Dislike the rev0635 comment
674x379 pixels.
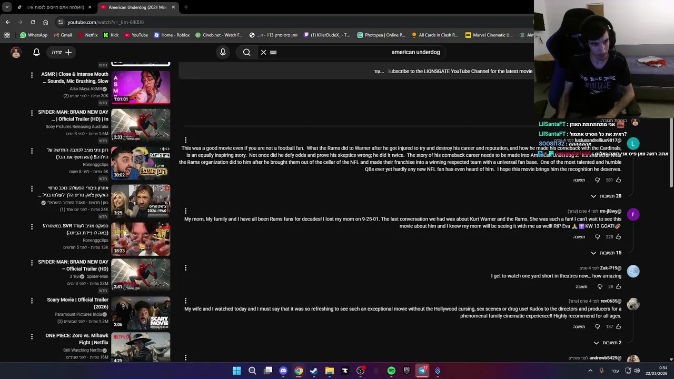pyautogui.click(x=597, y=327)
